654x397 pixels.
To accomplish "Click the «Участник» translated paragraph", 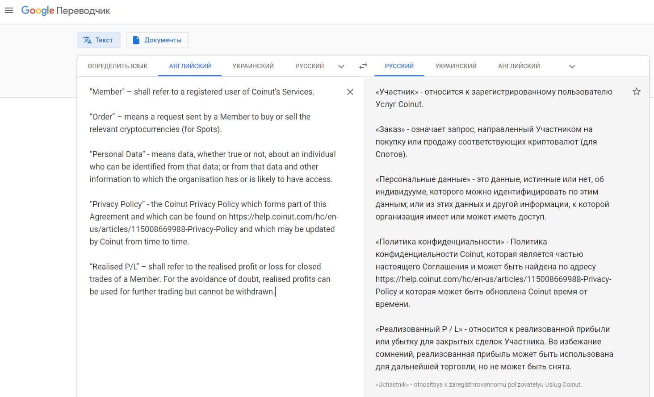I will point(494,98).
